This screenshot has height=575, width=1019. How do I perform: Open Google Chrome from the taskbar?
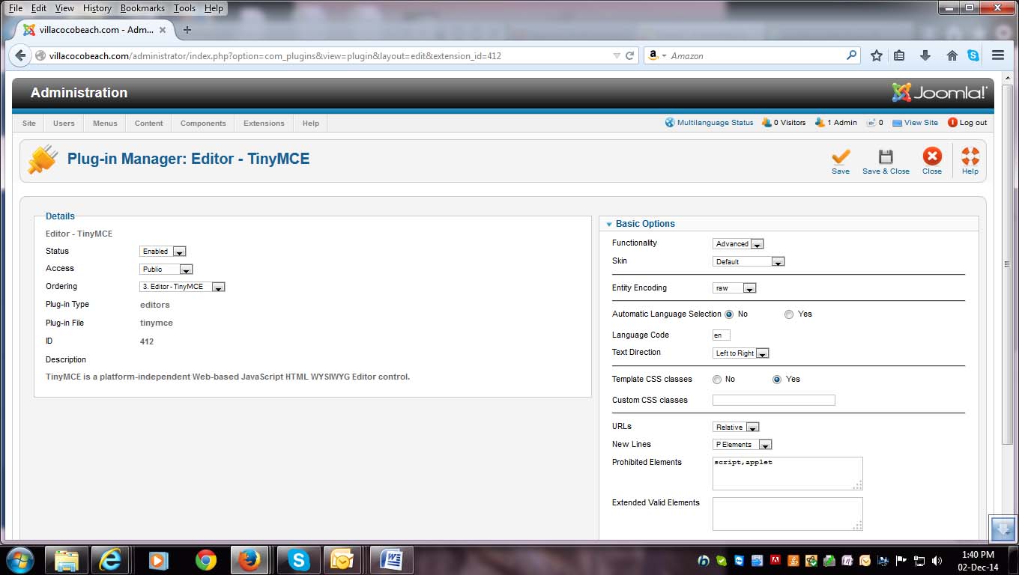(205, 560)
